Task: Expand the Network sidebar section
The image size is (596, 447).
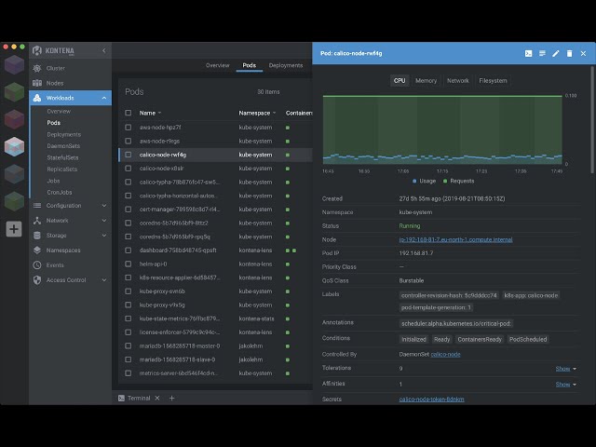Action: [x=103, y=221]
